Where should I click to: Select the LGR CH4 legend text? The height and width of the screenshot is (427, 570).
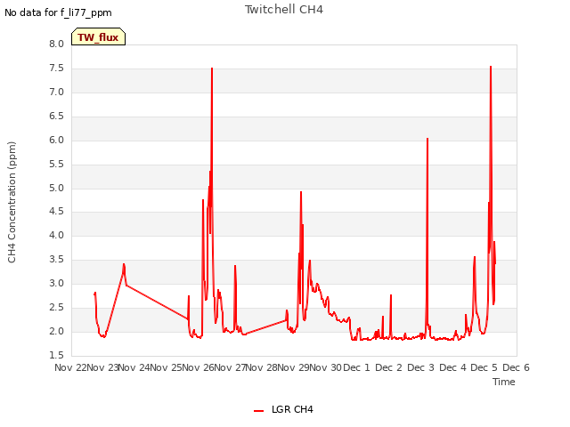click(292, 409)
